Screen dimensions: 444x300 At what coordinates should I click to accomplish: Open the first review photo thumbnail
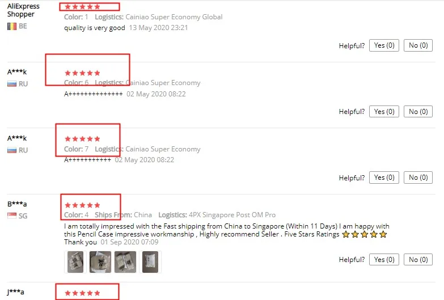[75, 262]
